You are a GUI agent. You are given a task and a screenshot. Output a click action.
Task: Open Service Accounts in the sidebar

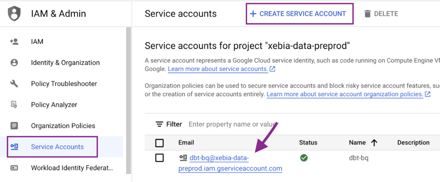[52, 147]
